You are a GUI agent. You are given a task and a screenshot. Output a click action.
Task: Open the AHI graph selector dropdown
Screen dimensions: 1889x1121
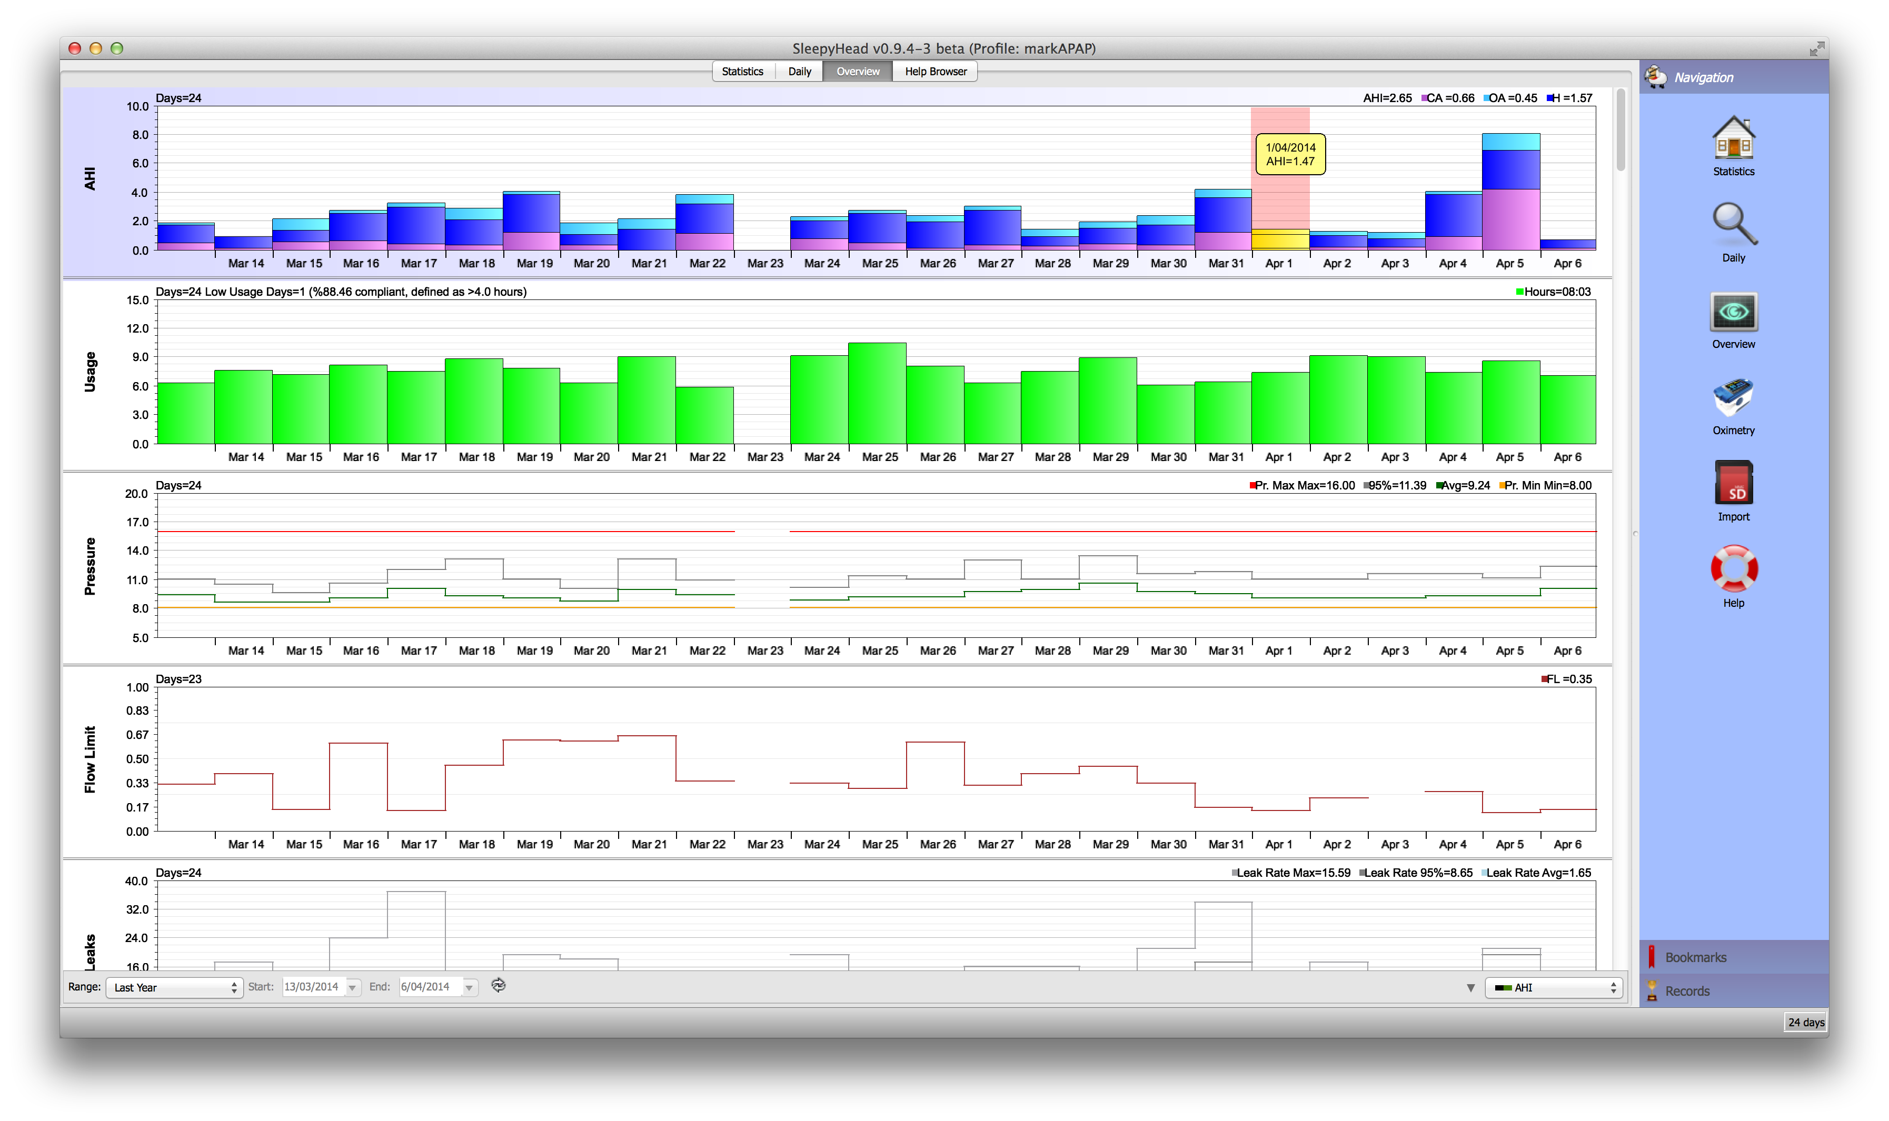[x=1554, y=987]
